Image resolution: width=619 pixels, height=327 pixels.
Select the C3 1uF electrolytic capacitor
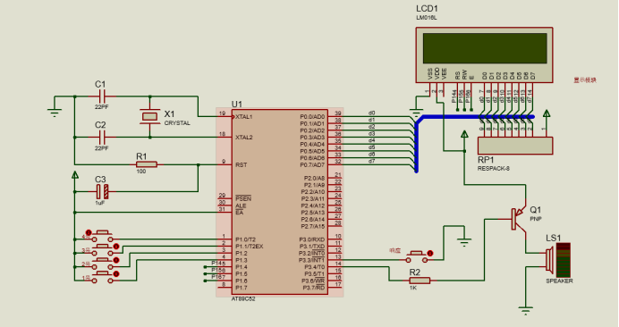(102, 192)
